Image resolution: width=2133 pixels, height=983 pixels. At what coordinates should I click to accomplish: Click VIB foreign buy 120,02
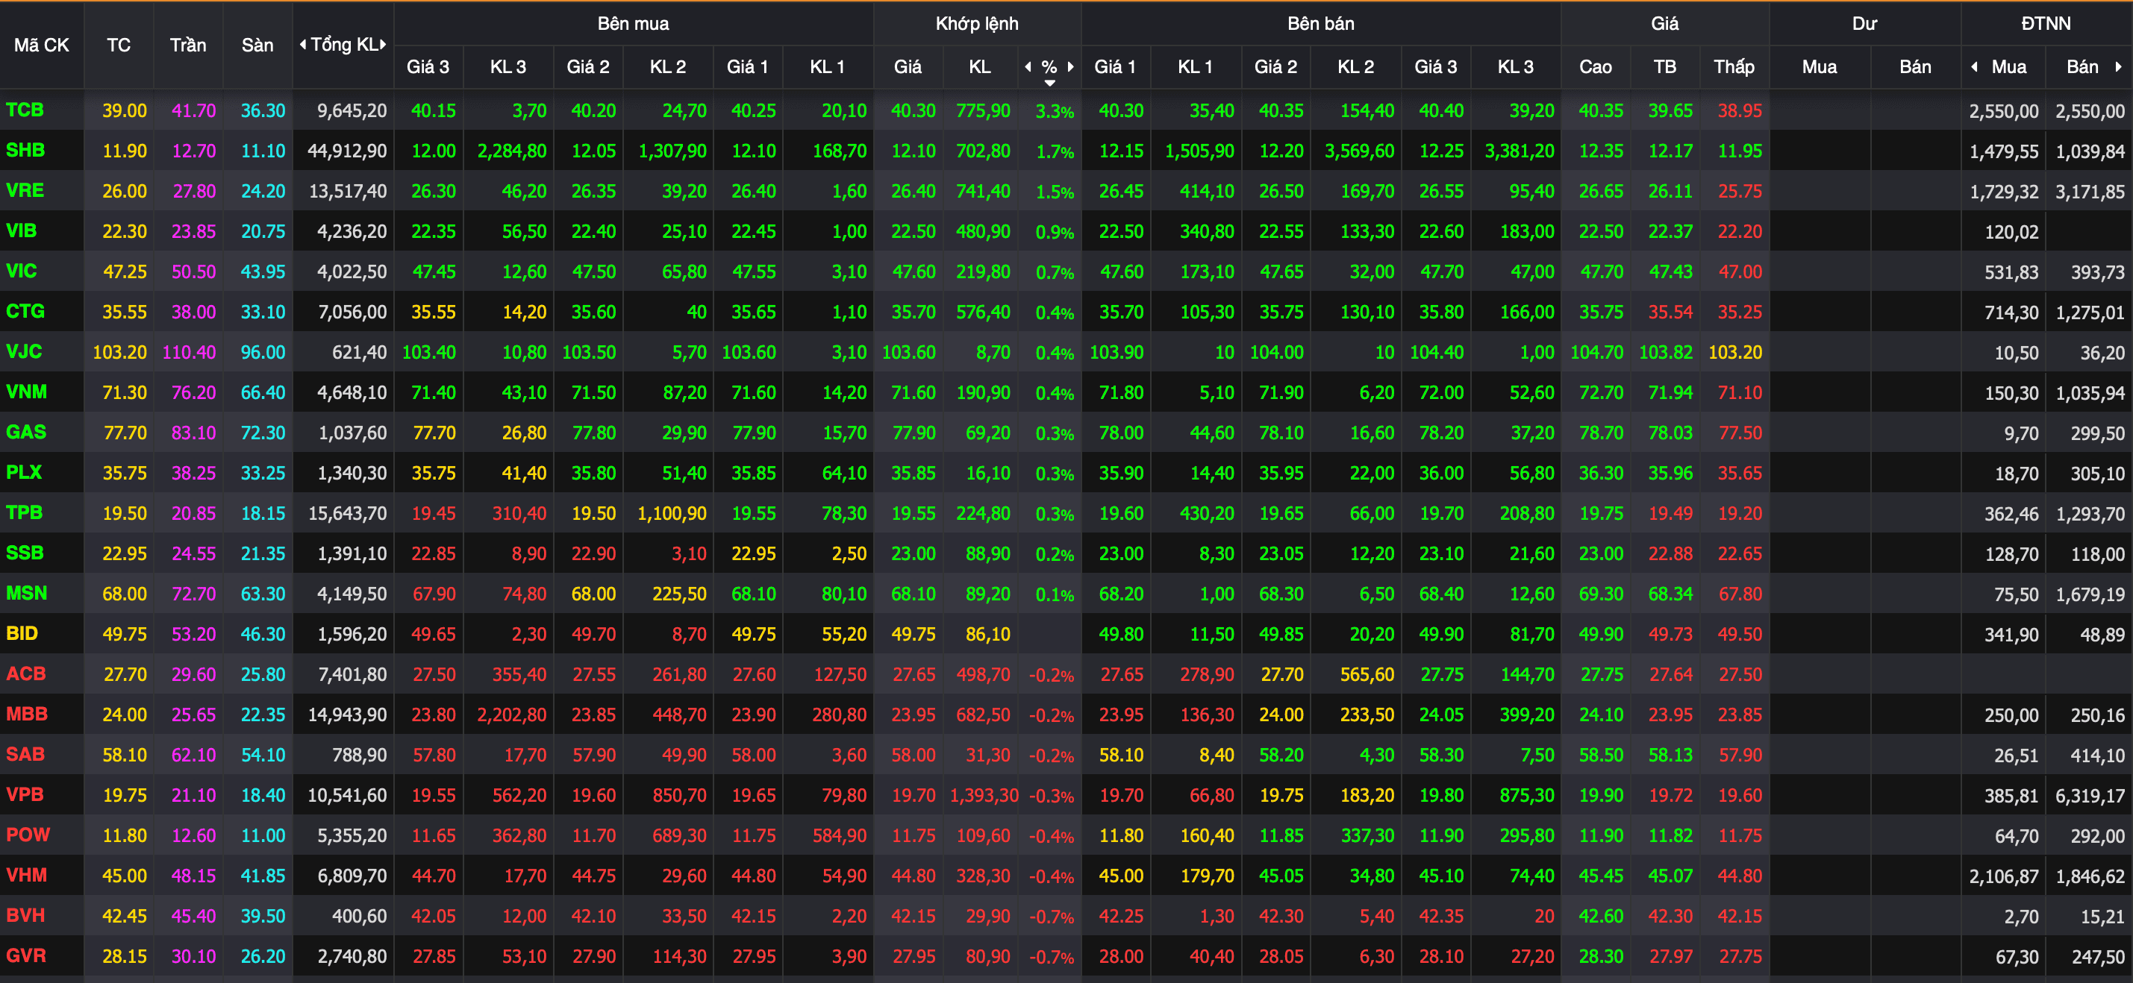(x=2011, y=233)
